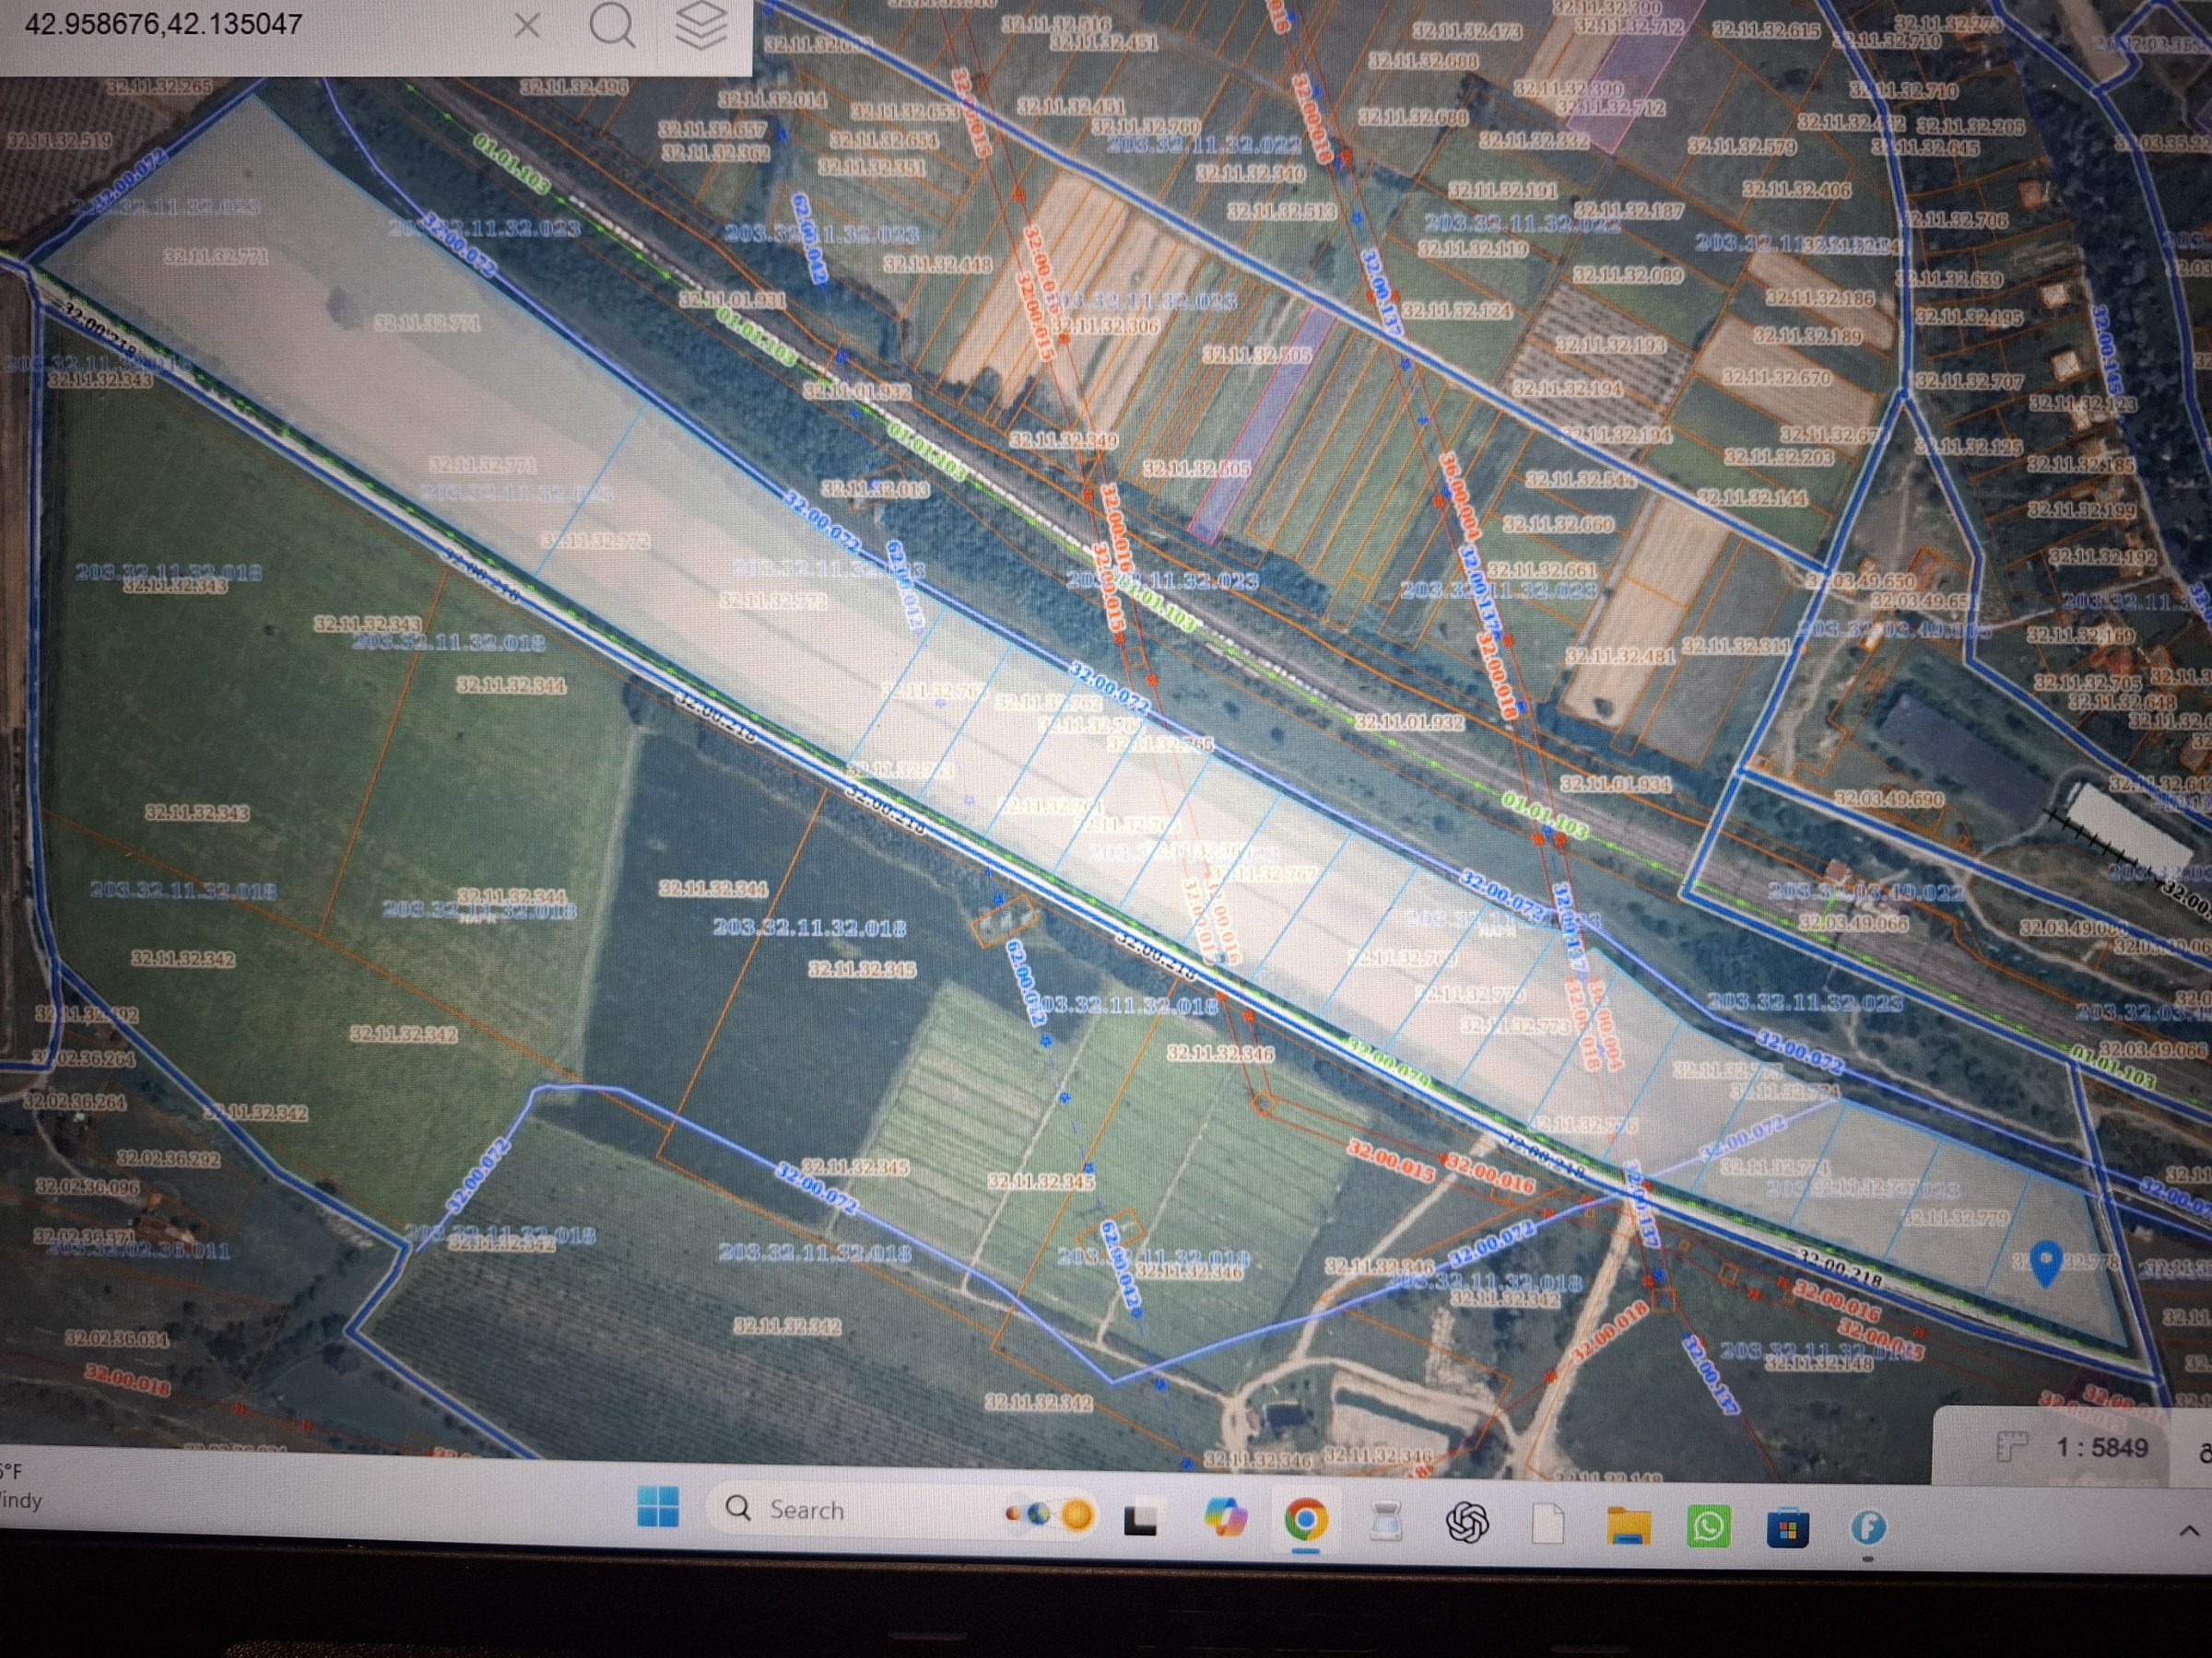Select parcel label 32.11.32.265
2212x1658 pixels.
[x=160, y=87]
